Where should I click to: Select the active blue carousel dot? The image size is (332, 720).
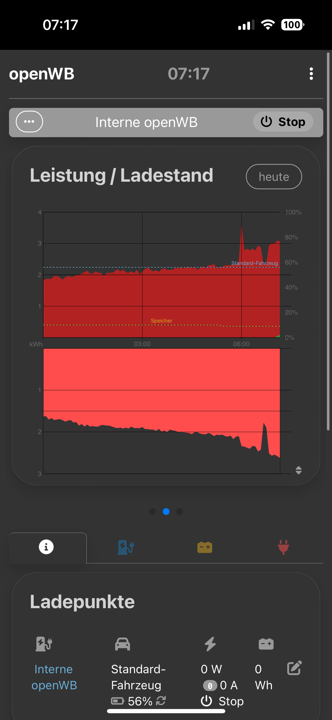click(x=166, y=511)
